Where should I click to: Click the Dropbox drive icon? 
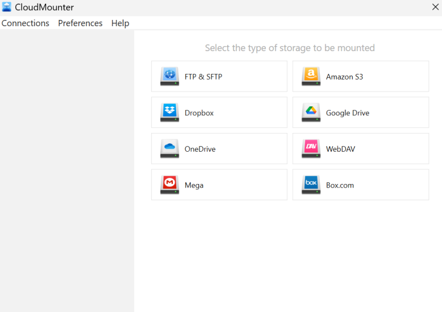pyautogui.click(x=169, y=113)
